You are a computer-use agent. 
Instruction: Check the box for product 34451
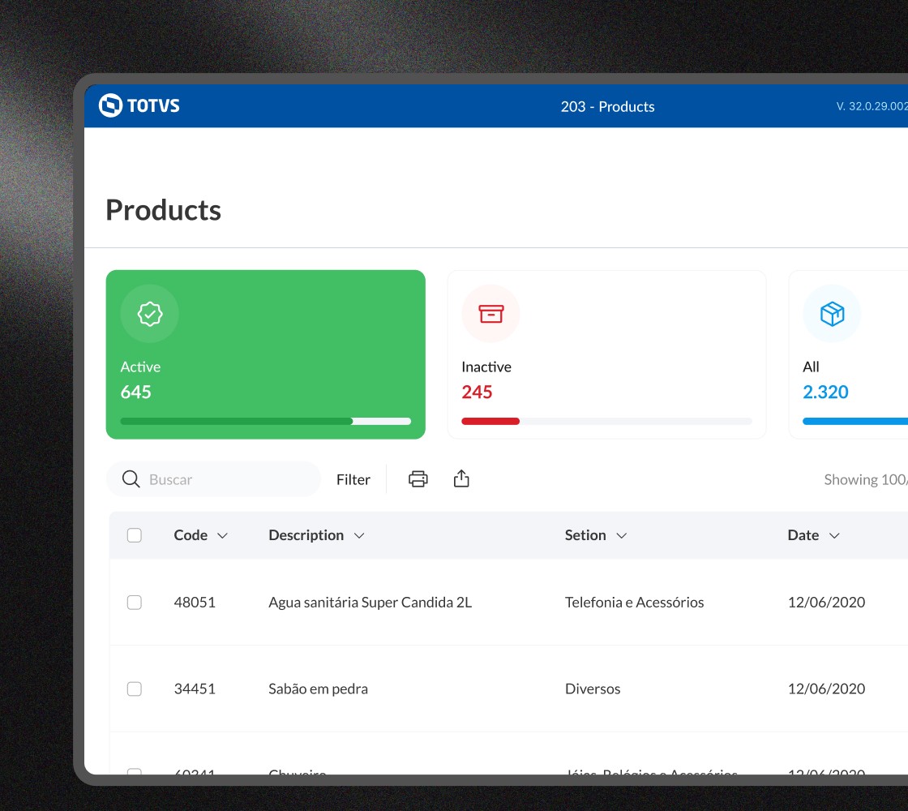click(x=135, y=689)
